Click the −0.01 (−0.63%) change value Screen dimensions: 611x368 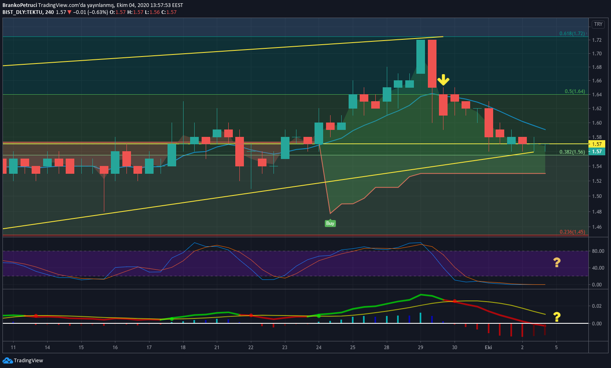[91, 12]
